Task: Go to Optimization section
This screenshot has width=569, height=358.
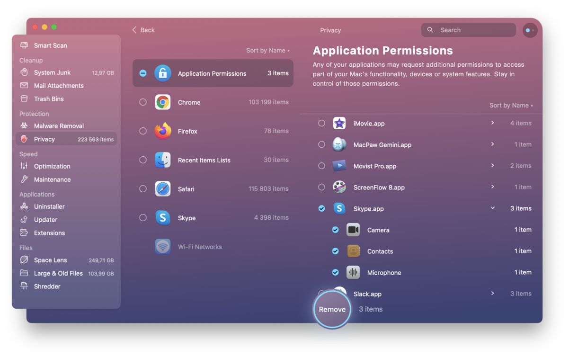Action: coord(66,166)
